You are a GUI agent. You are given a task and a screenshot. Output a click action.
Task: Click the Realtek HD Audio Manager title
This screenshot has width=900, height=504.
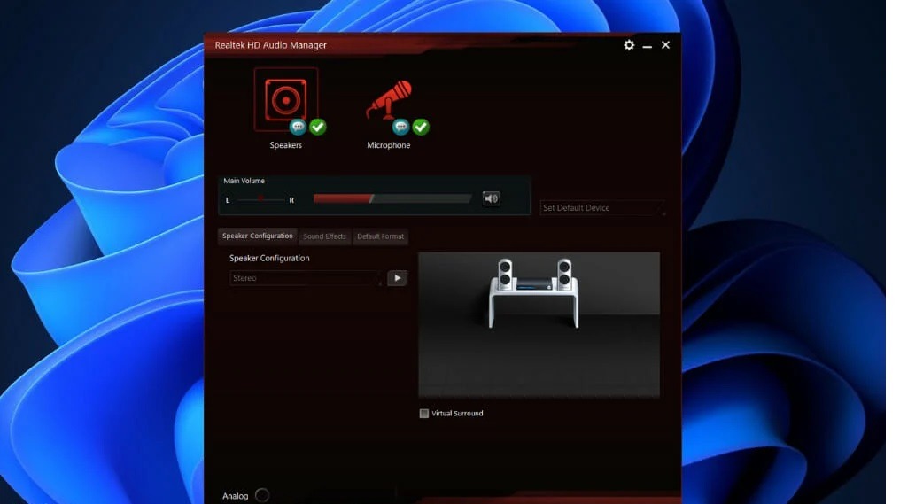(271, 45)
